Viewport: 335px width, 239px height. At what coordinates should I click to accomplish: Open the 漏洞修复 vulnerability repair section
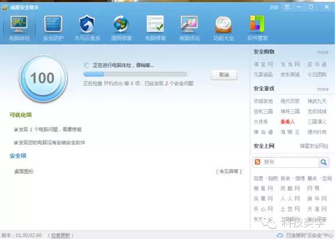coord(121,28)
